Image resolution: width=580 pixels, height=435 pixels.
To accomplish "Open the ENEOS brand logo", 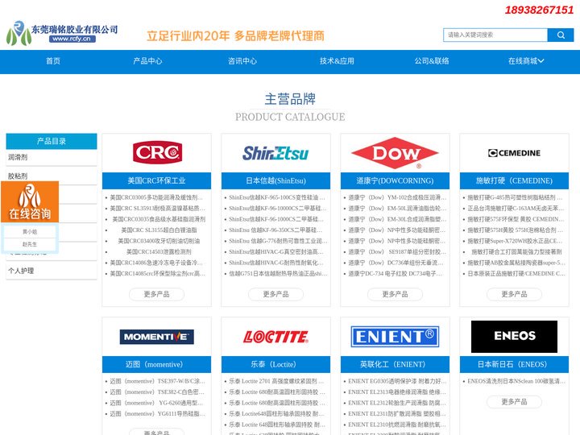I will coord(514,336).
